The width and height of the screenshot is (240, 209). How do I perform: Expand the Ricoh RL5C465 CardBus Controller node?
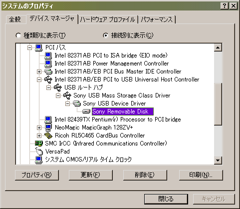[x=39, y=135]
